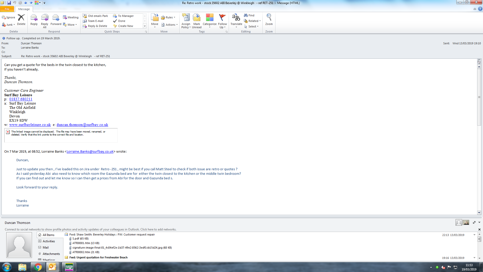The width and height of the screenshot is (483, 272).
Task: Click the www.surfbayleisure.co.uk link
Action: 30,125
